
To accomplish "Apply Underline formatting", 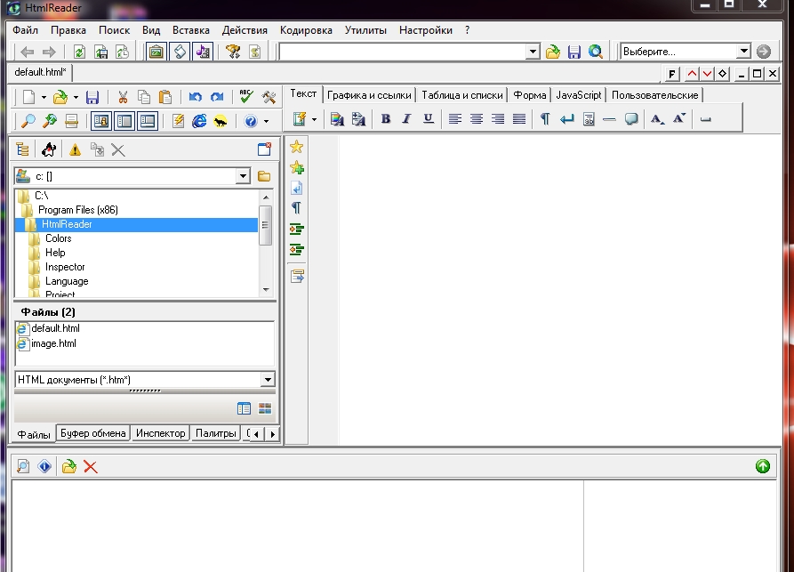I will (429, 119).
